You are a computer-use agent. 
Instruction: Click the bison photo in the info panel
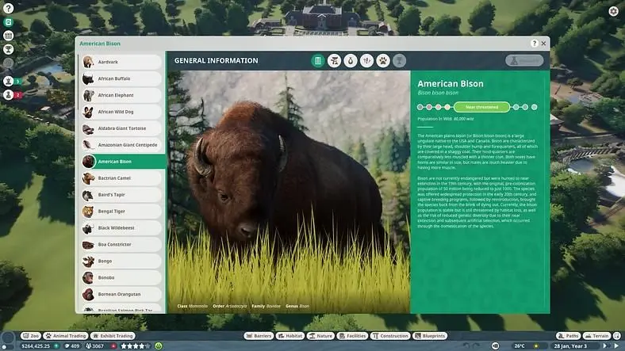click(289, 192)
